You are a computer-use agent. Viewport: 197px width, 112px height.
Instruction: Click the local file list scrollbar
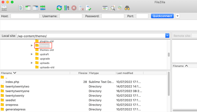[169, 84]
